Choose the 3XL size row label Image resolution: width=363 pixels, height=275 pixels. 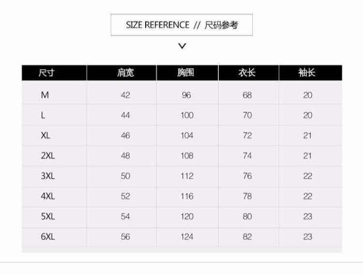click(48, 176)
